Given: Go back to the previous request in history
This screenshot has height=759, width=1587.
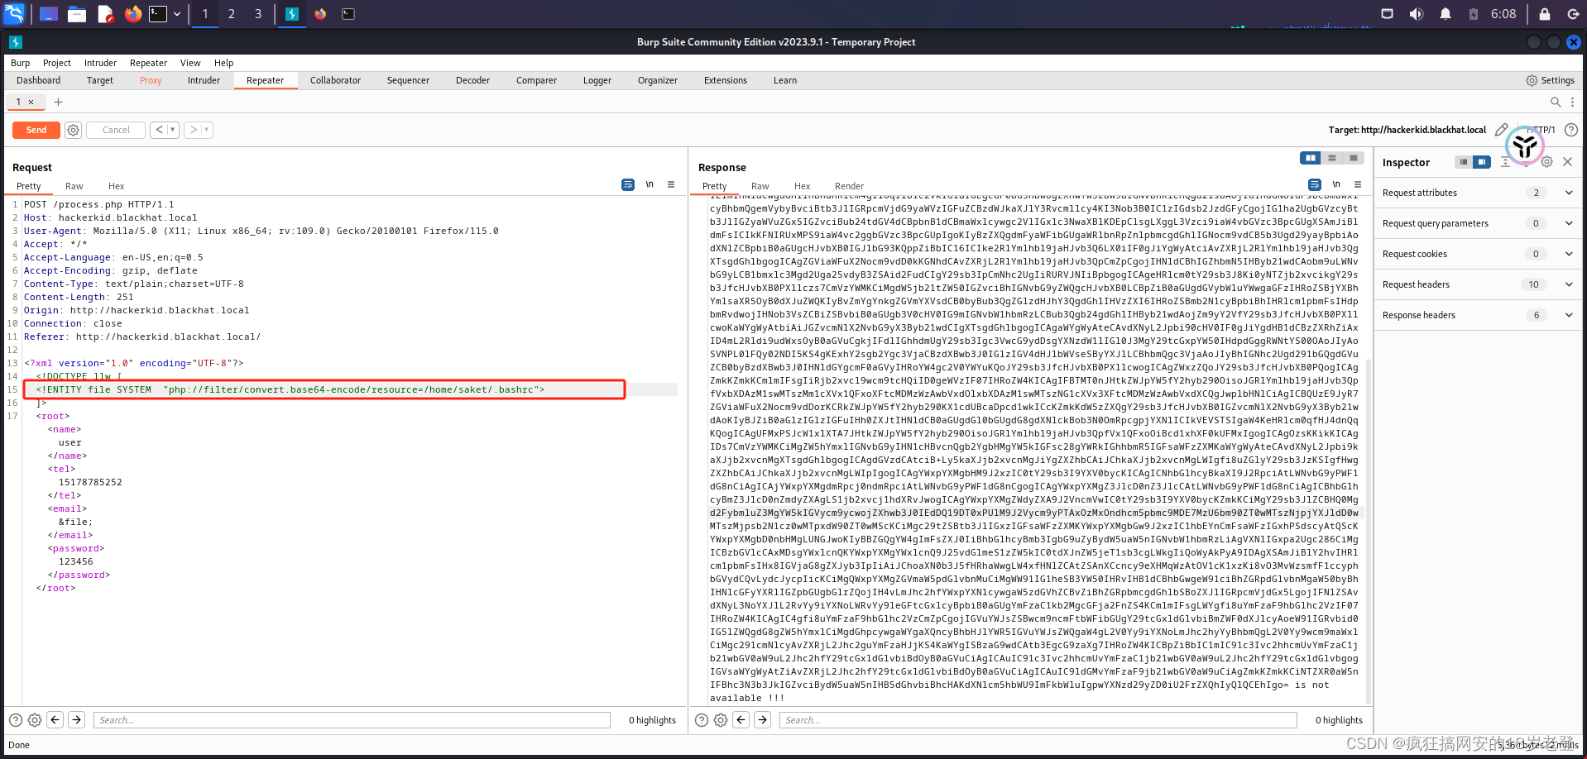Looking at the screenshot, I should click(159, 130).
